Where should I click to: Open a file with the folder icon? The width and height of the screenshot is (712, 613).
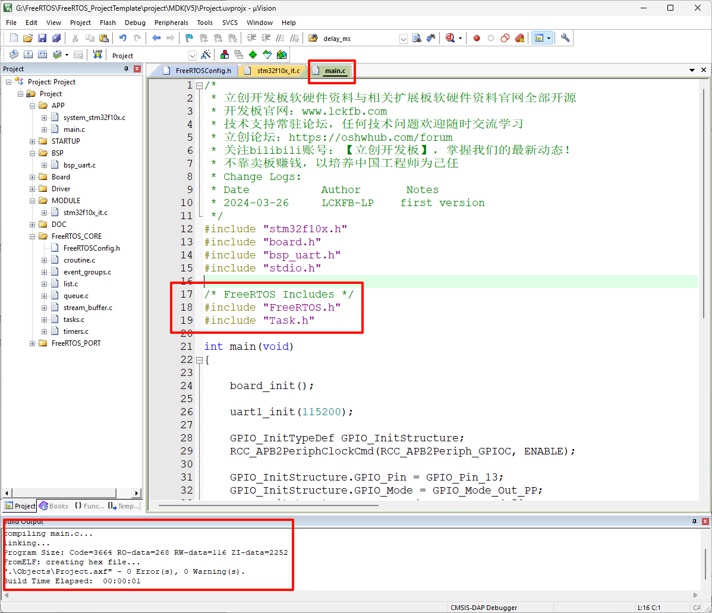pyautogui.click(x=28, y=38)
